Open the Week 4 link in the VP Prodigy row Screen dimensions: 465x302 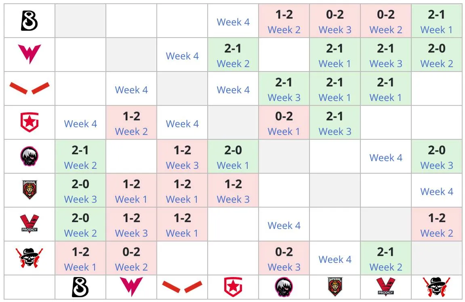[x=284, y=226]
